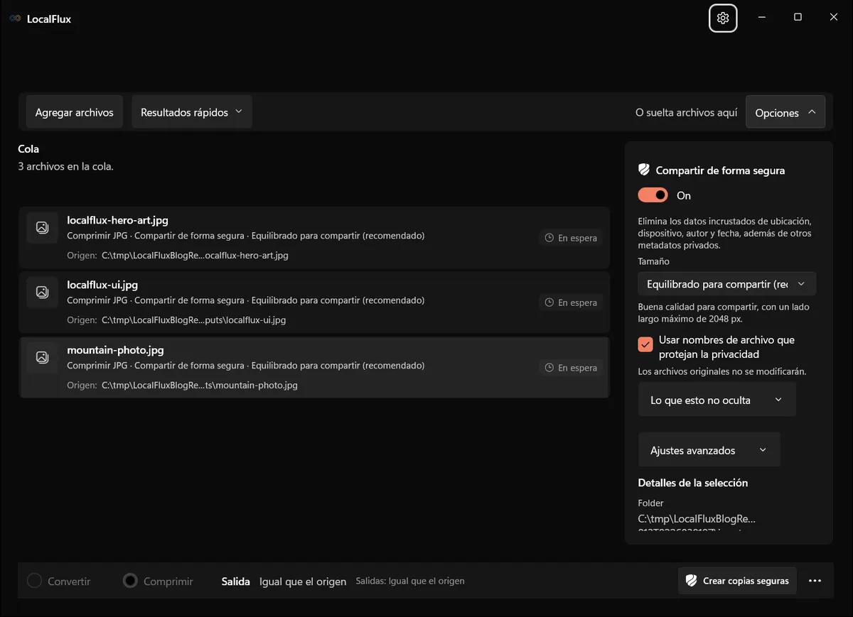Image resolution: width=853 pixels, height=617 pixels.
Task: Click the Detalles de la selección heading
Action: (693, 483)
